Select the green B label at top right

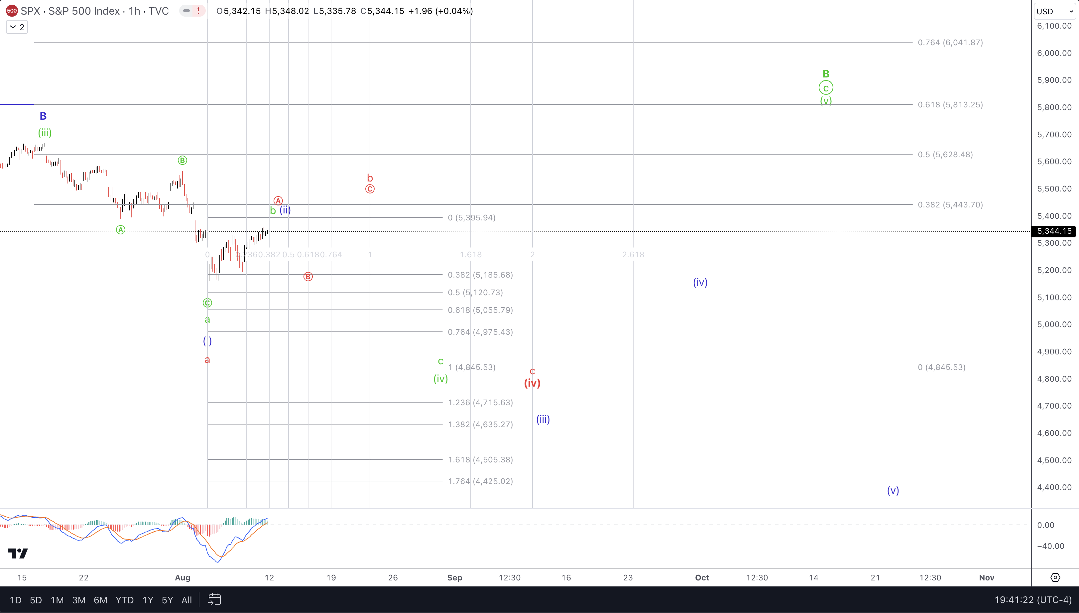click(x=826, y=74)
